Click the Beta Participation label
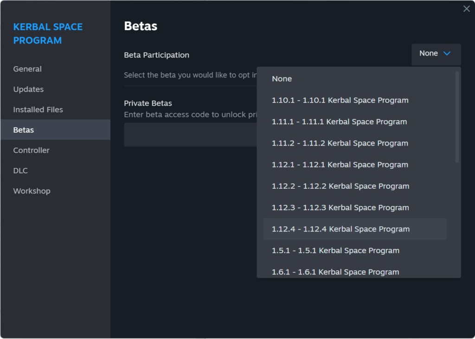475x339 pixels. pyautogui.click(x=157, y=55)
